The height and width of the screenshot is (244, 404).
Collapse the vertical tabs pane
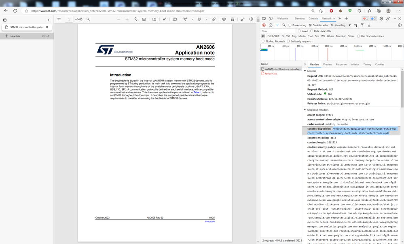click(49, 20)
